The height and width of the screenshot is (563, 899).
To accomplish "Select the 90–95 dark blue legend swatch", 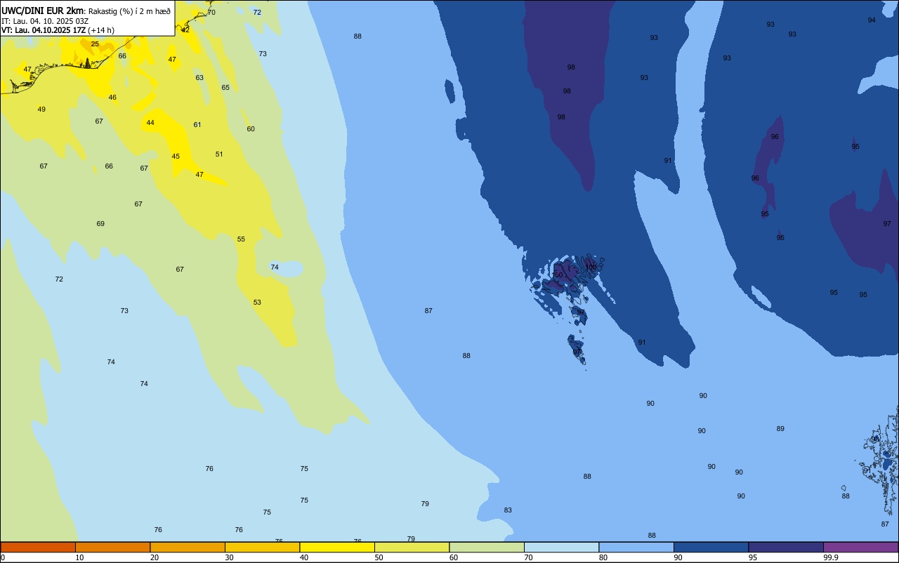I will pyautogui.click(x=711, y=547).
